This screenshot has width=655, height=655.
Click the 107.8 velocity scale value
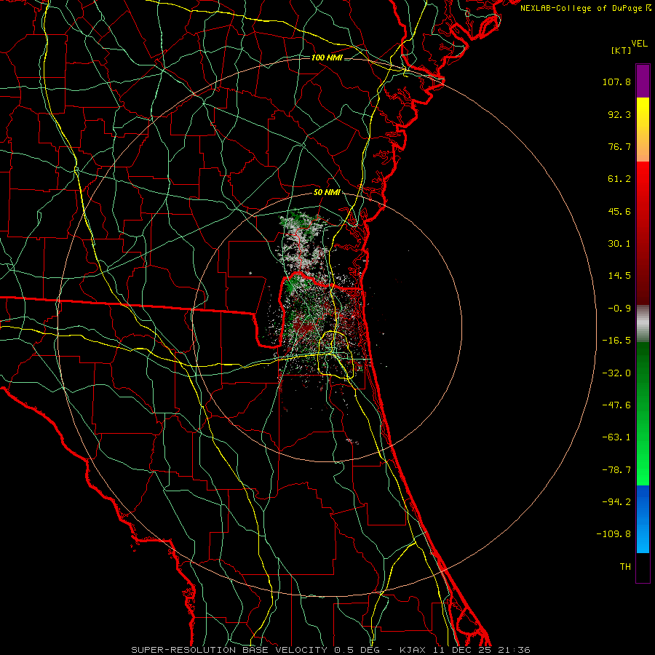point(616,82)
